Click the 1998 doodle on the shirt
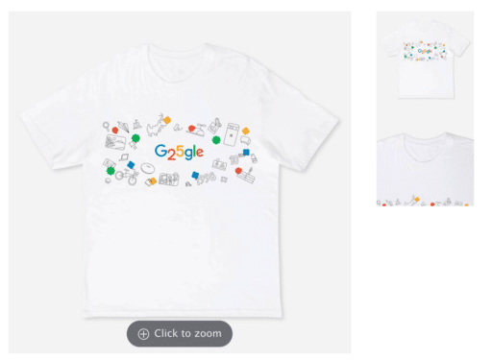 [206, 179]
